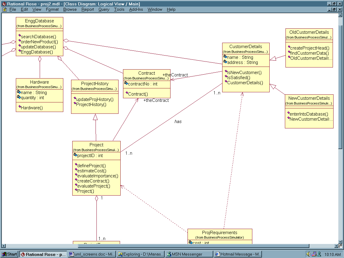This screenshot has width=344, height=258.
Task: Open the File menu
Action: click(x=13, y=10)
